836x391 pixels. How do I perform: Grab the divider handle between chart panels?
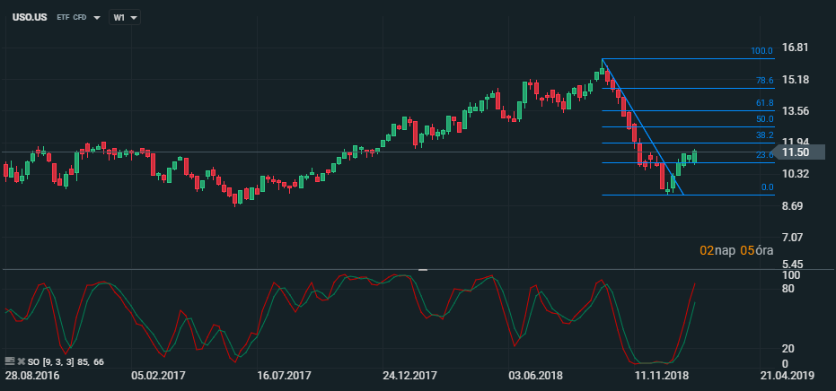point(423,269)
